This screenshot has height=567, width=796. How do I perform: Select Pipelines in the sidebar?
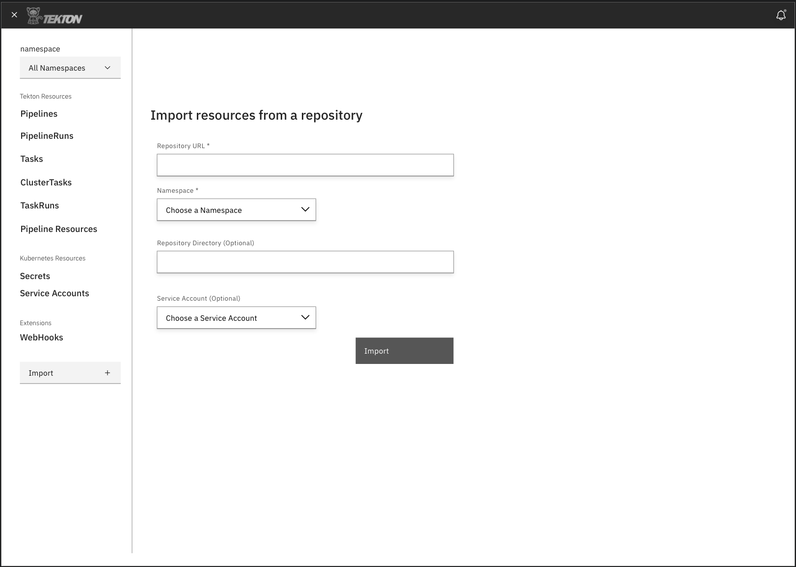(x=39, y=114)
